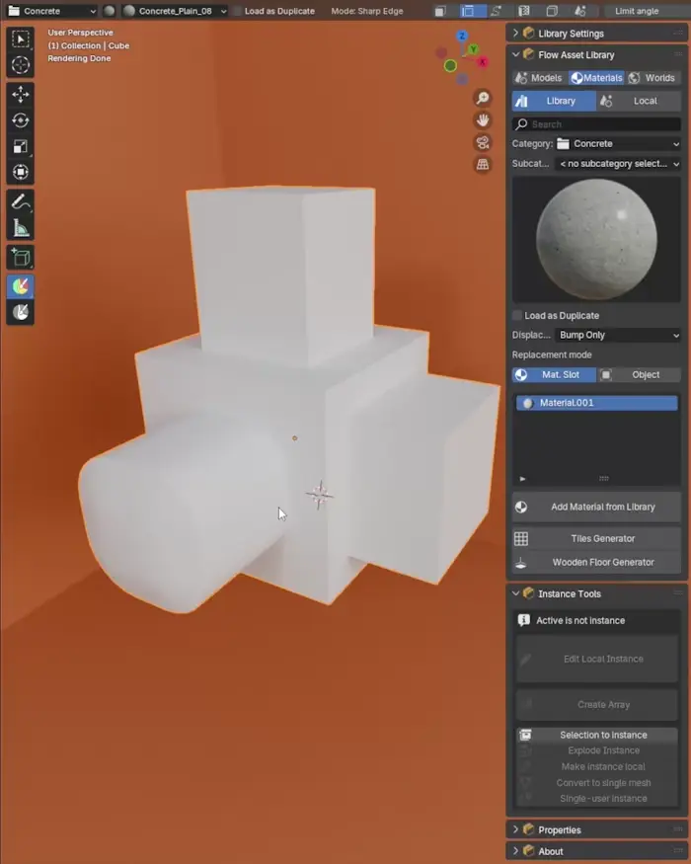Switch orthographic/perspective grid icon
The image size is (691, 864).
tap(483, 164)
